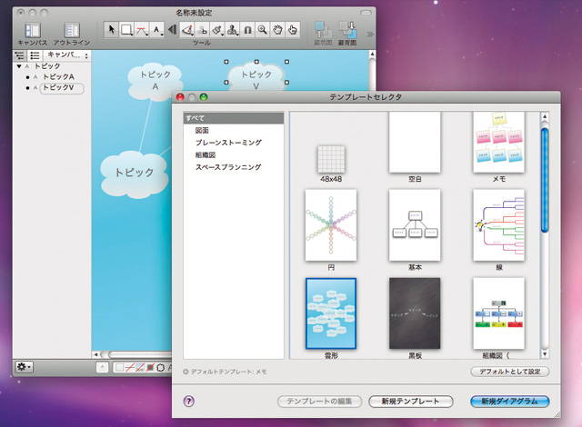Select 図面 category
This screenshot has width=582, height=427.
pos(202,131)
